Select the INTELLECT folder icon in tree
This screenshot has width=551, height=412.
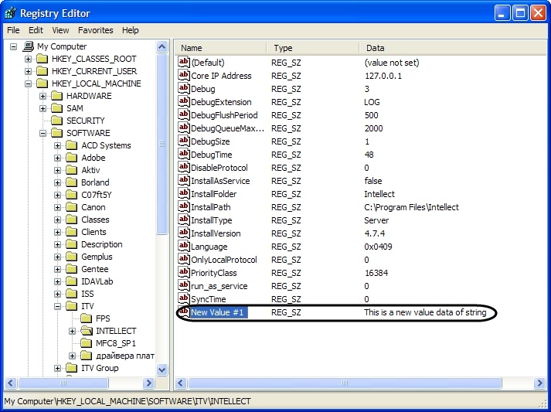pyautogui.click(x=87, y=331)
